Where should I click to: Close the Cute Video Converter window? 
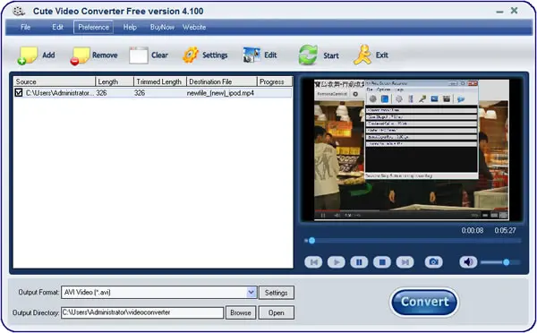pyautogui.click(x=514, y=11)
